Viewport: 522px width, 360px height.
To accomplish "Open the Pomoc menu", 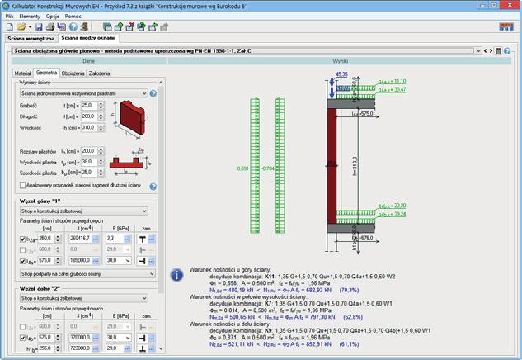I will (73, 16).
